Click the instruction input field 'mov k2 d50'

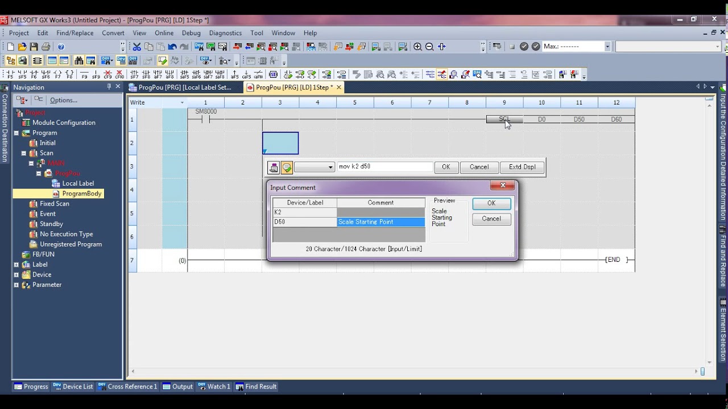click(x=384, y=167)
